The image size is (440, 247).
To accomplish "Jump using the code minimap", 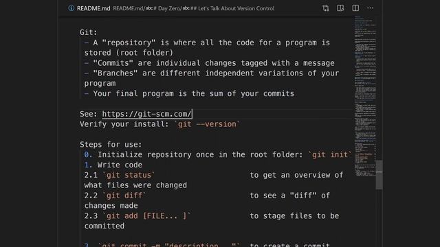I will point(365,95).
